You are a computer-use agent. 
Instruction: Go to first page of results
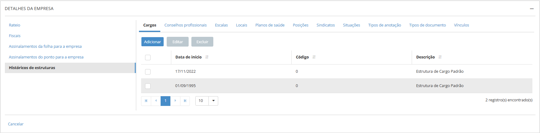click(x=146, y=101)
